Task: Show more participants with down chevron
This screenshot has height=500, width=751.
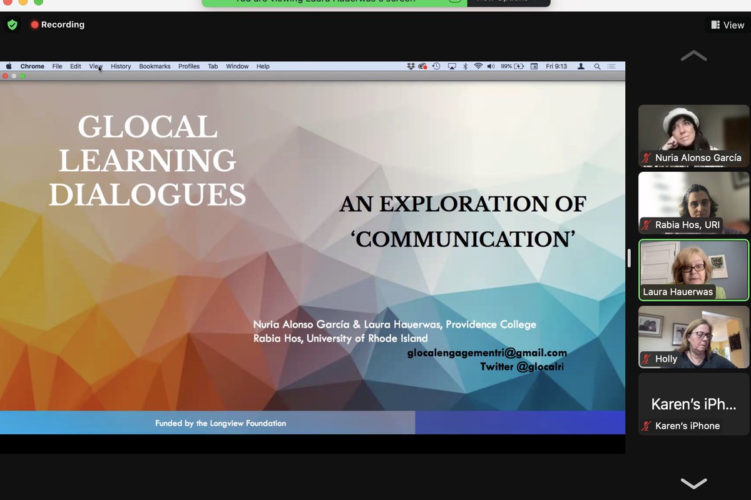Action: [x=693, y=483]
